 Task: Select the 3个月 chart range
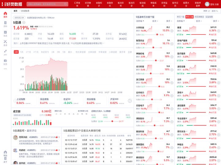36,52
